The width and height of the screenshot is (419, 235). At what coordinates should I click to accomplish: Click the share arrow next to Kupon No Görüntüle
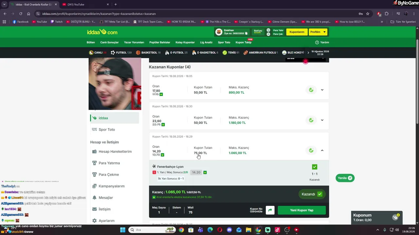click(270, 210)
